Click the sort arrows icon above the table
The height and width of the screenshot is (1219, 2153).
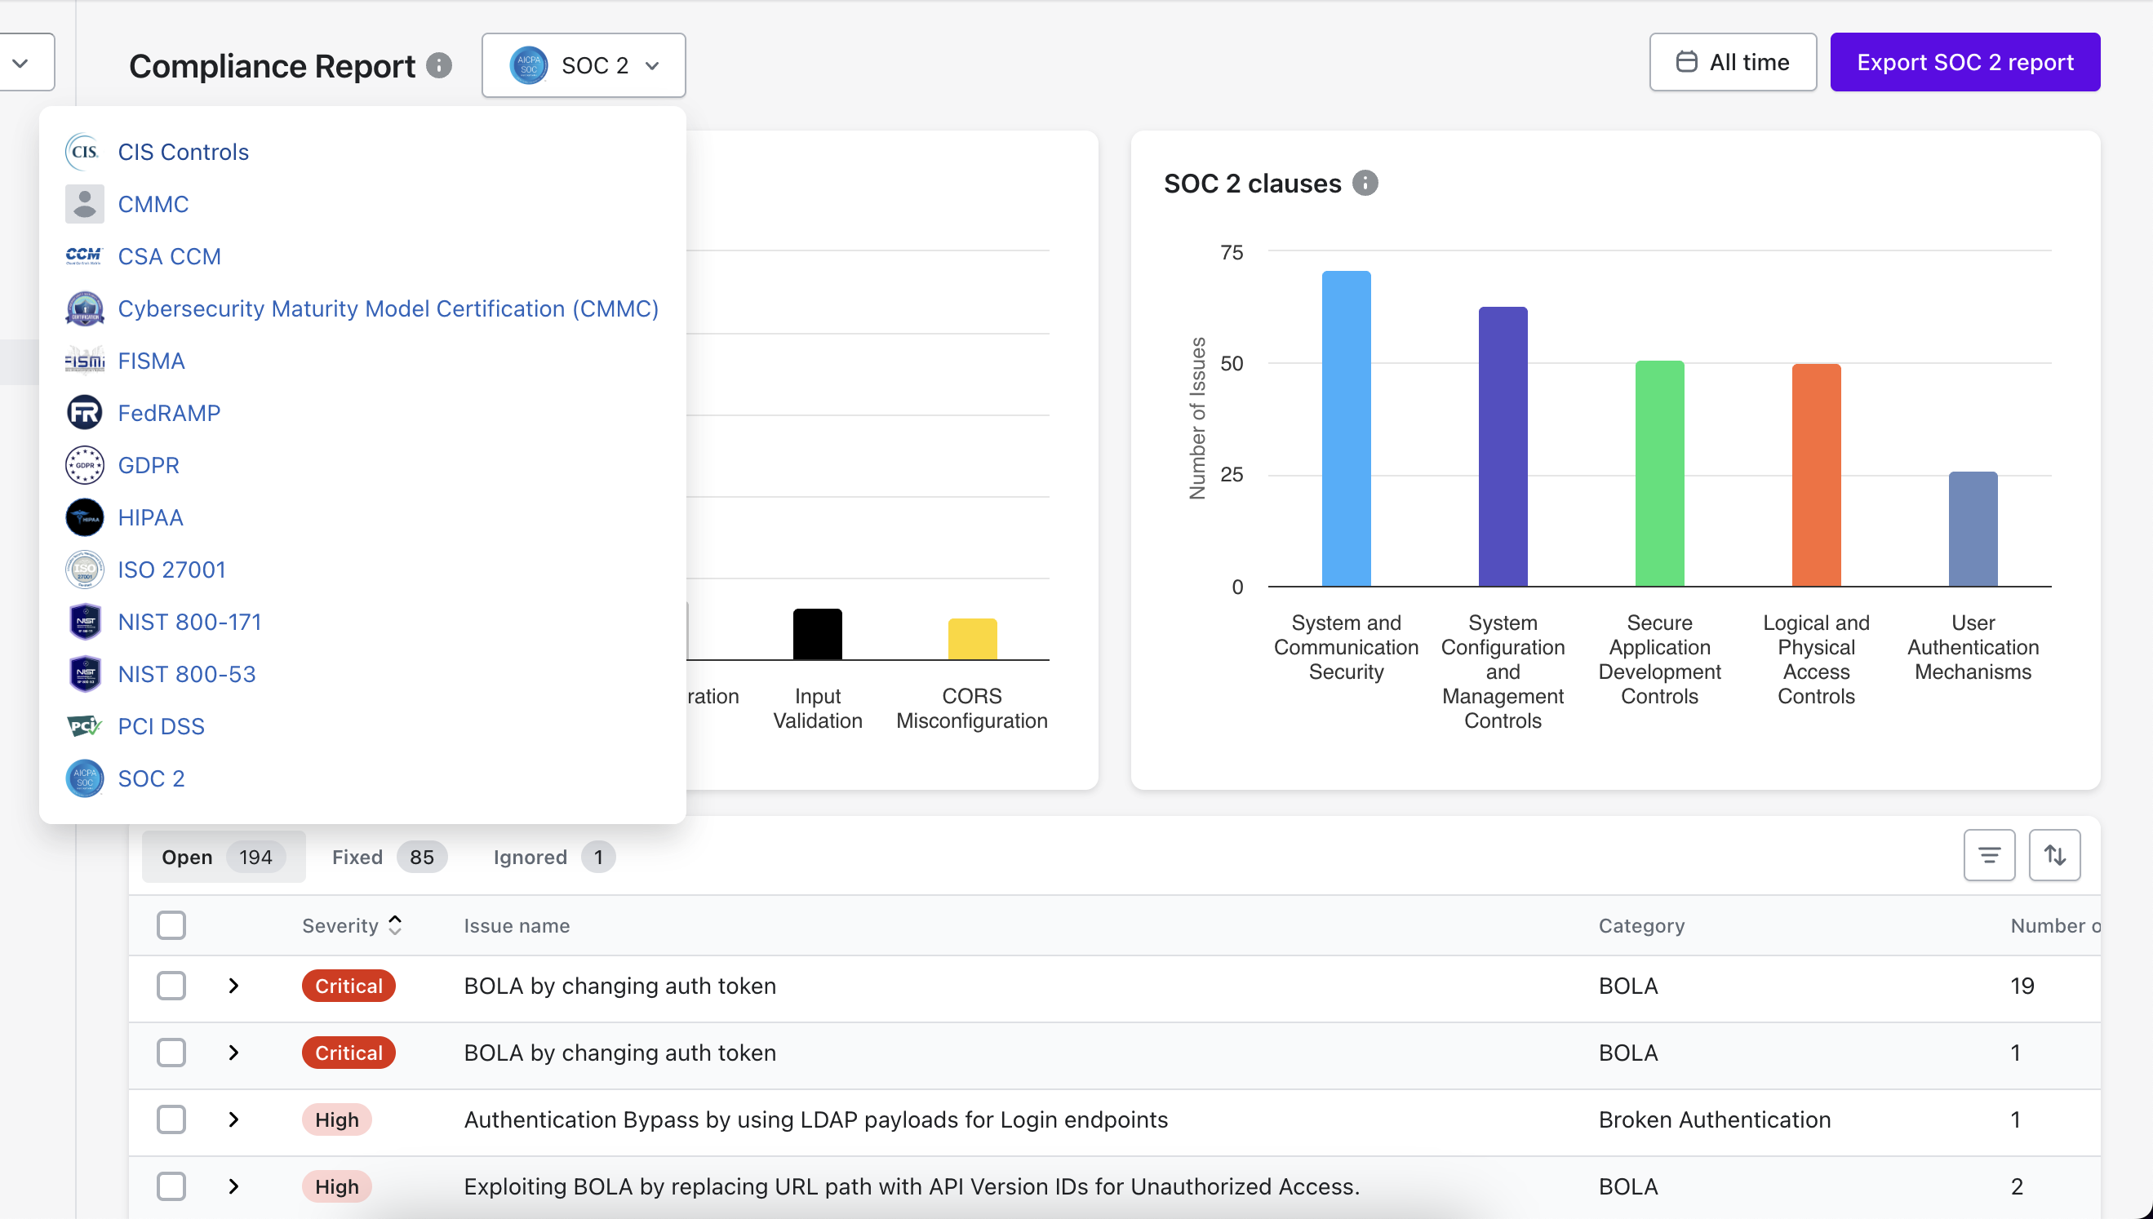[2053, 855]
